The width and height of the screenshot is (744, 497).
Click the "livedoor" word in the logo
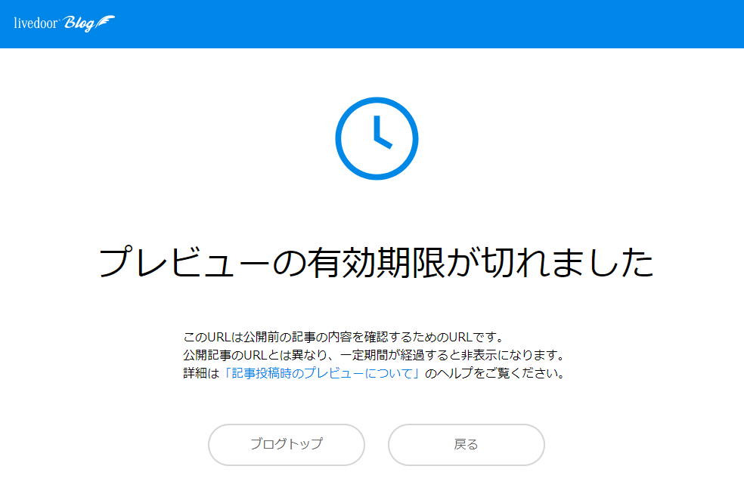click(36, 23)
